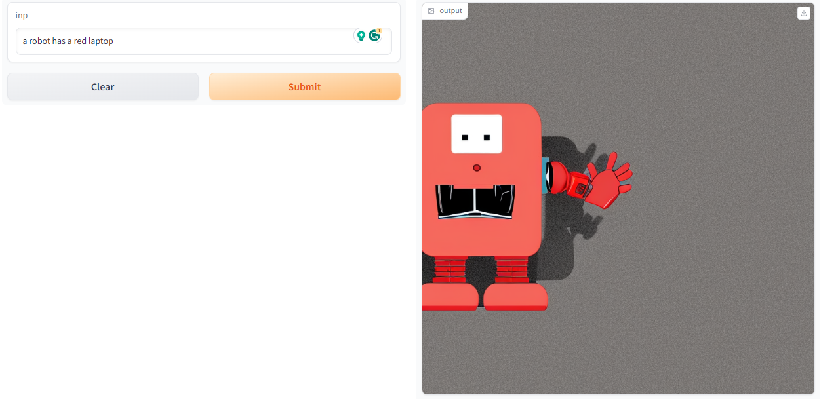838x399 pixels.
Task: Click the robot's small red nose dot
Action: (x=476, y=168)
